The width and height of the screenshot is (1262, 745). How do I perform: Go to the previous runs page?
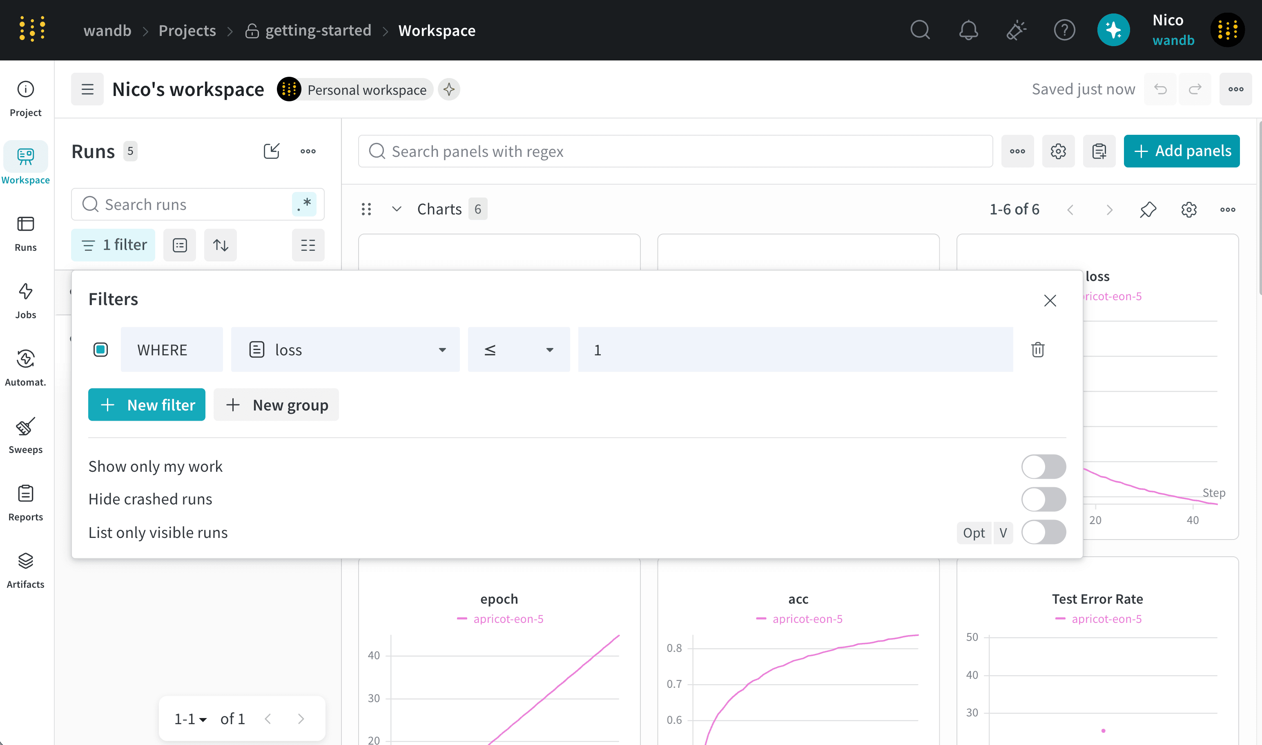(x=268, y=719)
